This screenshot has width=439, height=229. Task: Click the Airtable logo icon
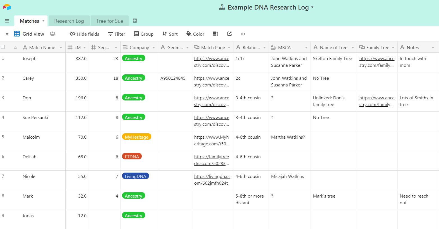coord(7,7)
